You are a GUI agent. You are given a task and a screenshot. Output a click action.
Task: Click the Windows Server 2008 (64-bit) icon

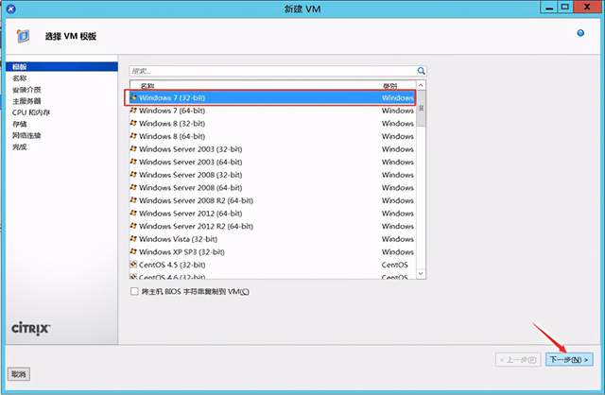[133, 187]
